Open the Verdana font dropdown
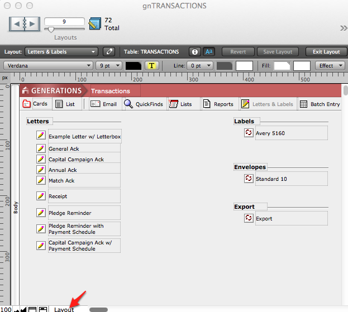 pyautogui.click(x=48, y=66)
